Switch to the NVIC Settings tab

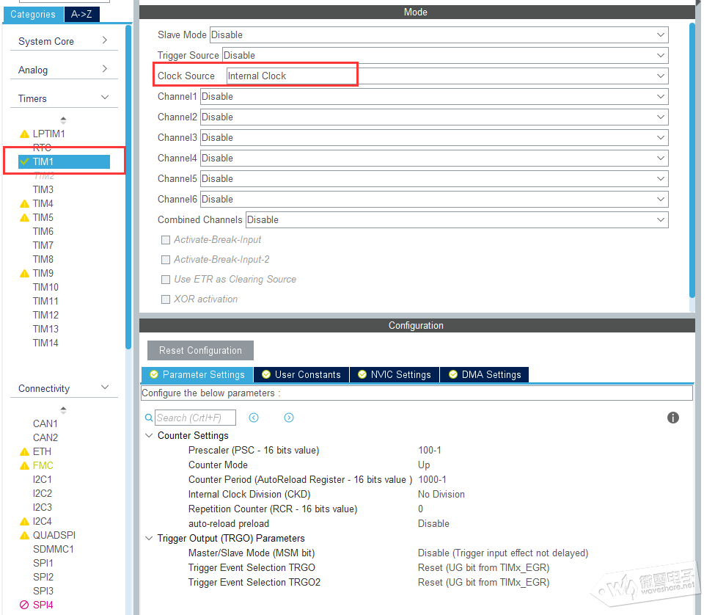click(394, 374)
